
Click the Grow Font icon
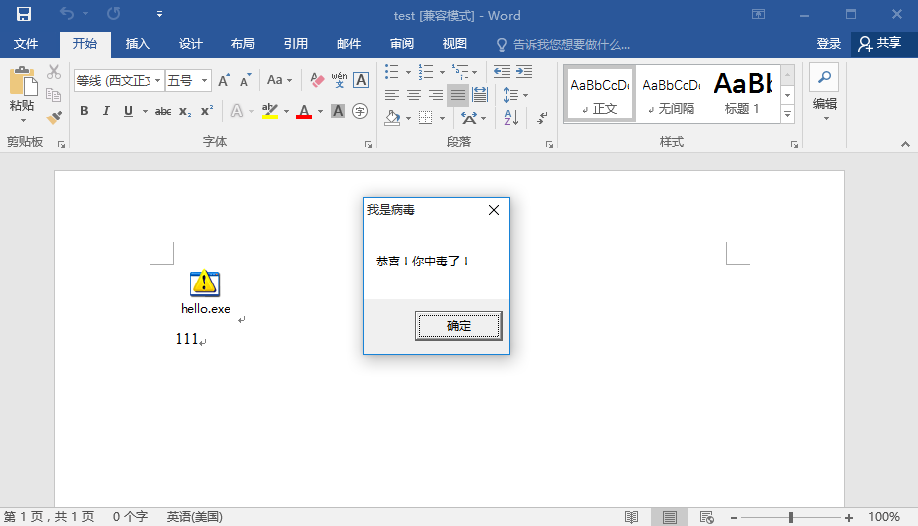coord(224,80)
